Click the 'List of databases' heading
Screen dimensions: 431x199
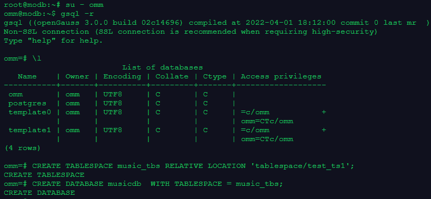163,67
